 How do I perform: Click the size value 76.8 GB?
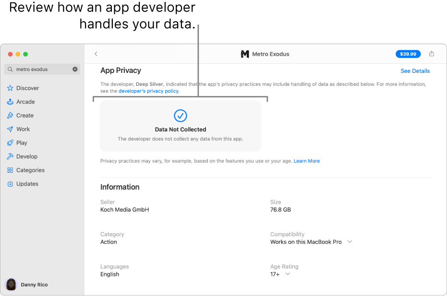[280, 210]
